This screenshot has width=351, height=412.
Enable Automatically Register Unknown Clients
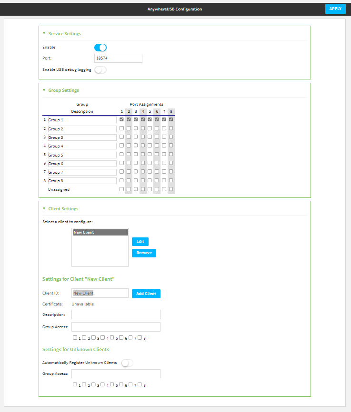click(127, 363)
